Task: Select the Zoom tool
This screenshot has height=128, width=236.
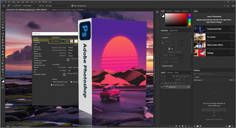Action: pyautogui.click(x=3, y=72)
